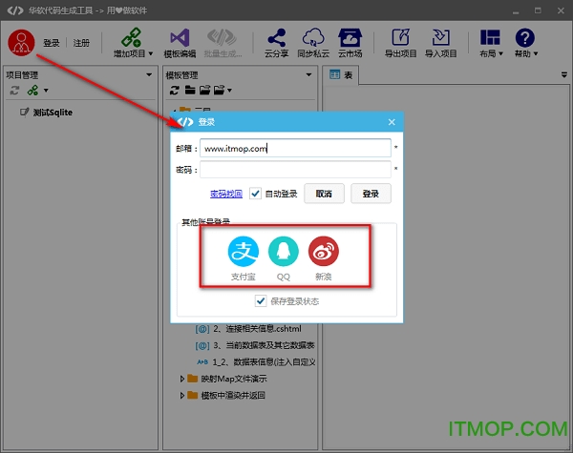Select the 测试Sqlite project item
This screenshot has height=453, width=573.
click(x=53, y=113)
